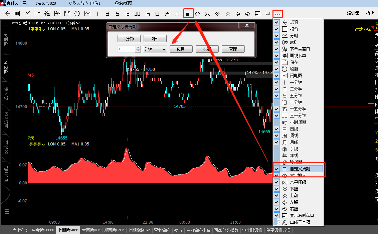Click the period value stepper up arrow

point(138,48)
